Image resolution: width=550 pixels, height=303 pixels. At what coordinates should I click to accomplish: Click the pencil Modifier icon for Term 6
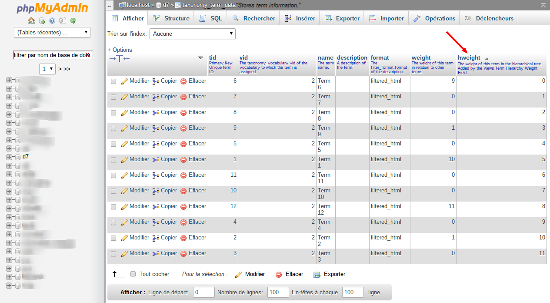click(124, 81)
